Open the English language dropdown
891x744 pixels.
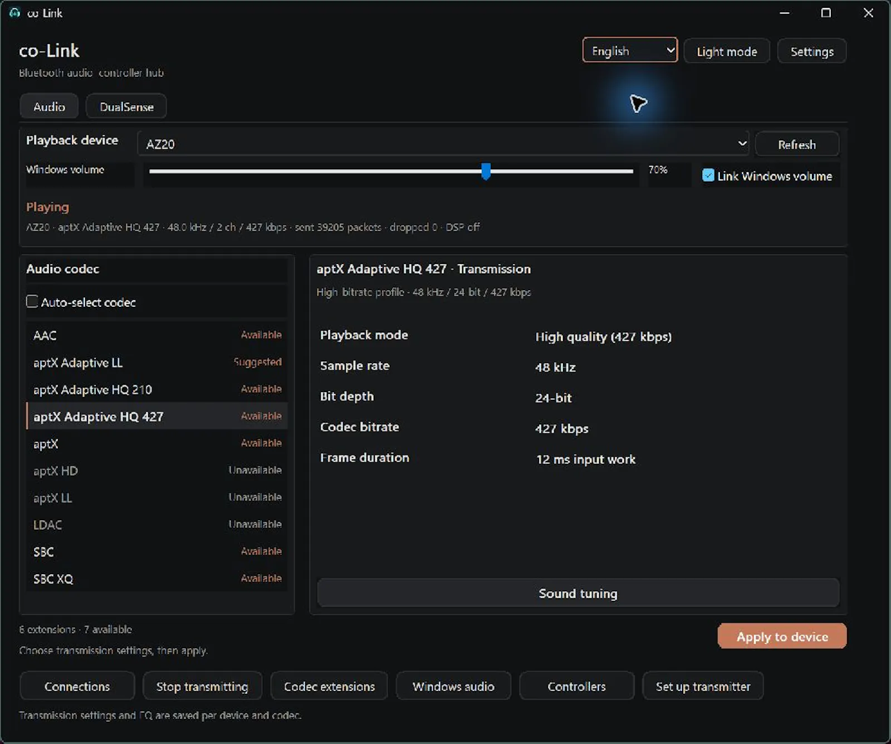[630, 51]
